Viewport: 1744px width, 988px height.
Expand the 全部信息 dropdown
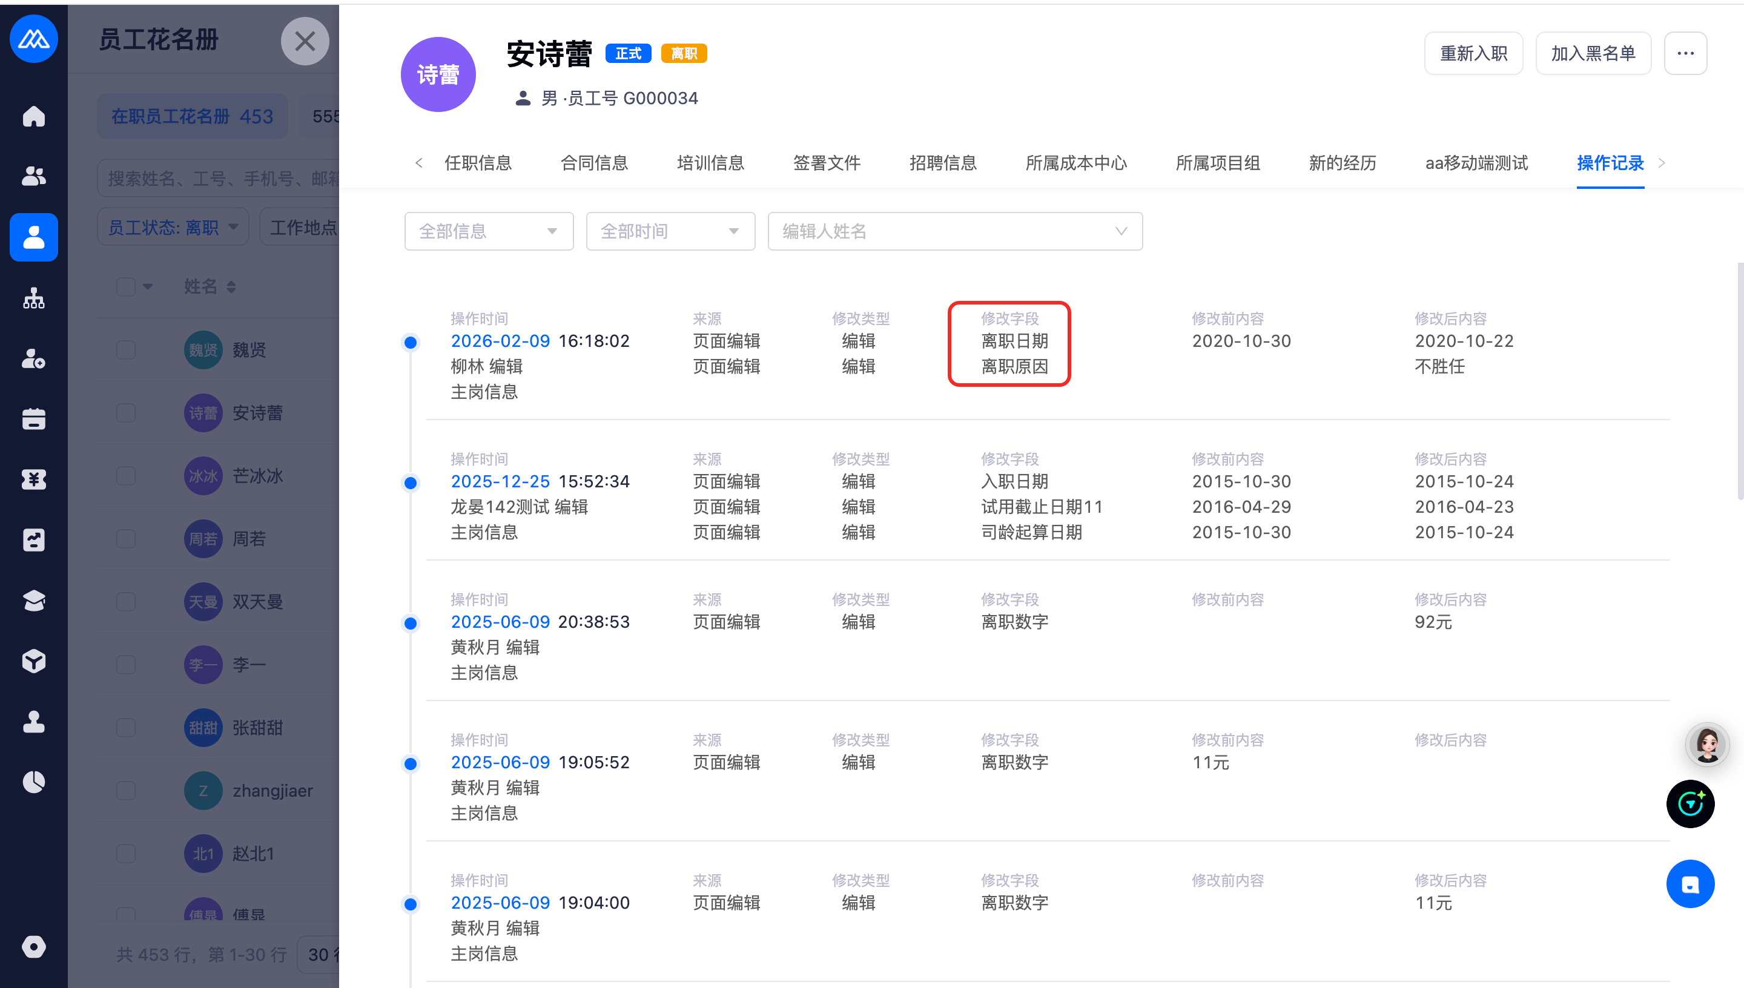point(489,231)
